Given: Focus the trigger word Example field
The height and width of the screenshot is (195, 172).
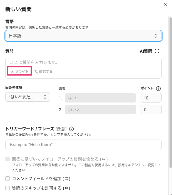Looking at the screenshot, I should click(x=83, y=144).
